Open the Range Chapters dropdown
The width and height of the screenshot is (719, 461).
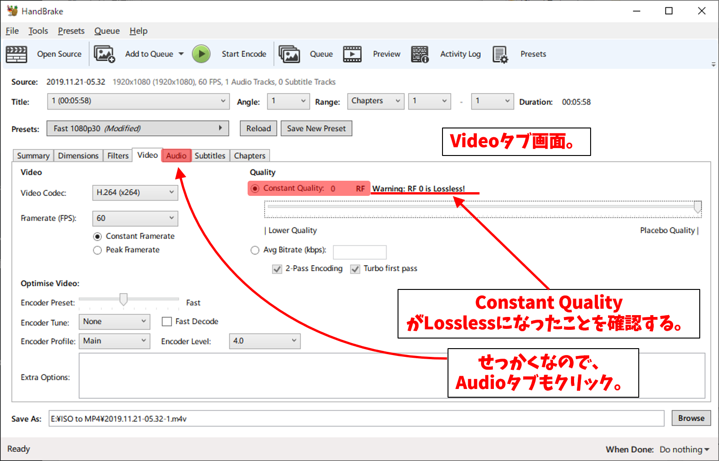(x=376, y=101)
